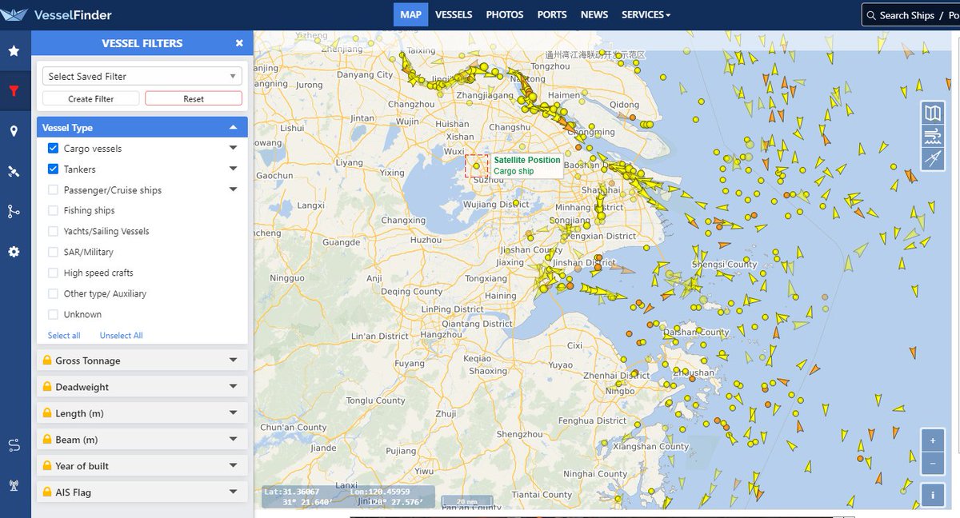Viewport: 960px width, 518px height.
Task: Click the lock icon beside Year of built
Action: pyautogui.click(x=47, y=466)
